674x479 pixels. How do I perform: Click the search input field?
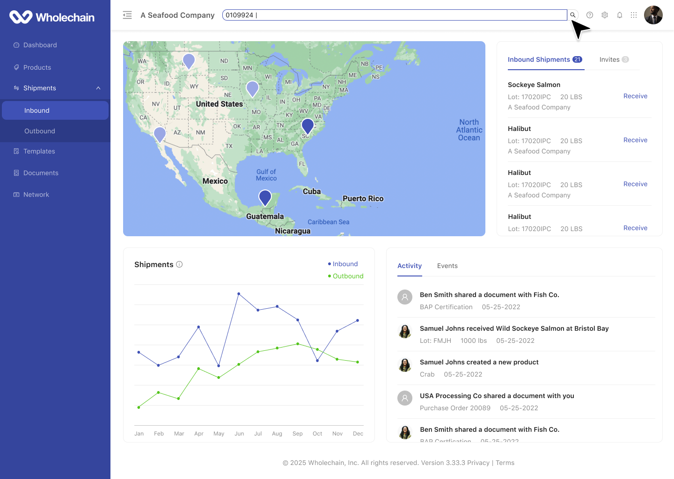[394, 15]
